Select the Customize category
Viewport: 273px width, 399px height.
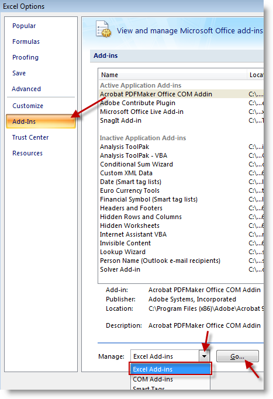pos(27,106)
